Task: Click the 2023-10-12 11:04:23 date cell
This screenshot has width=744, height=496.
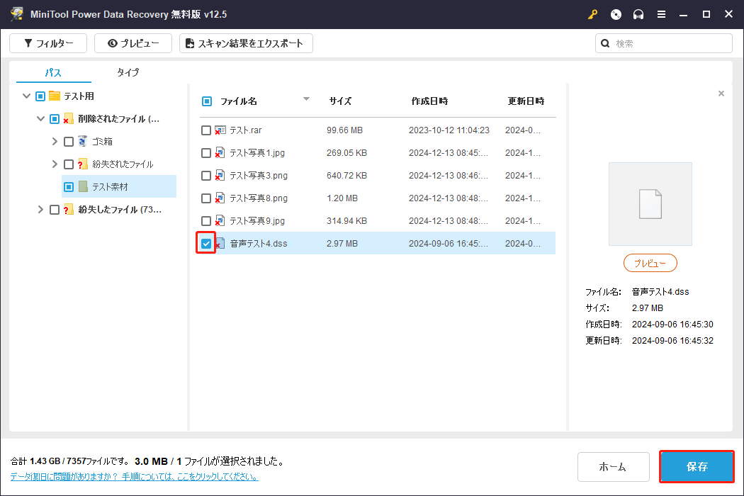Action: tap(449, 130)
